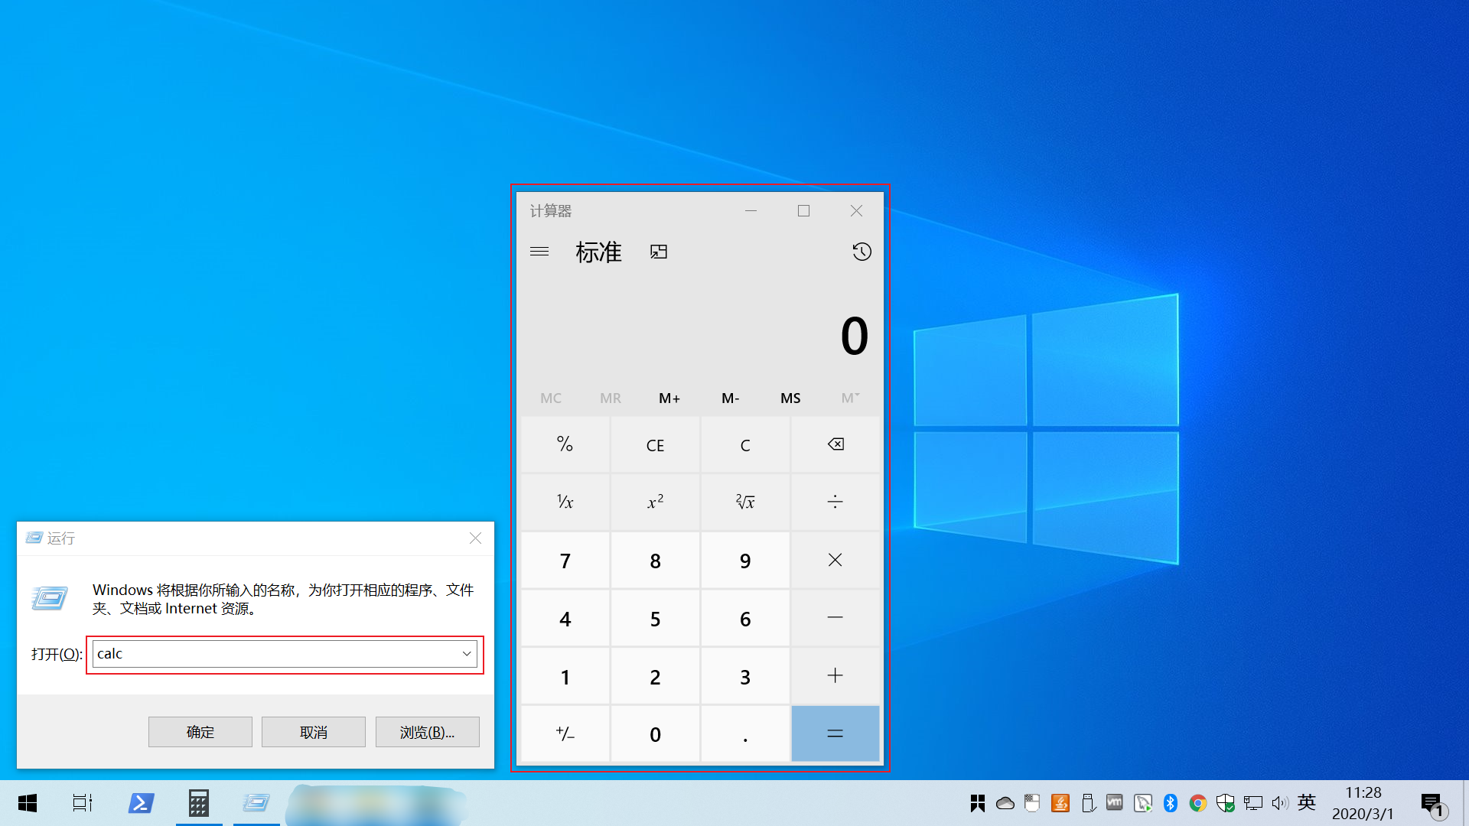This screenshot has height=826, width=1469.
Task: Click the reciprocal 1/x key
Action: [x=565, y=502]
